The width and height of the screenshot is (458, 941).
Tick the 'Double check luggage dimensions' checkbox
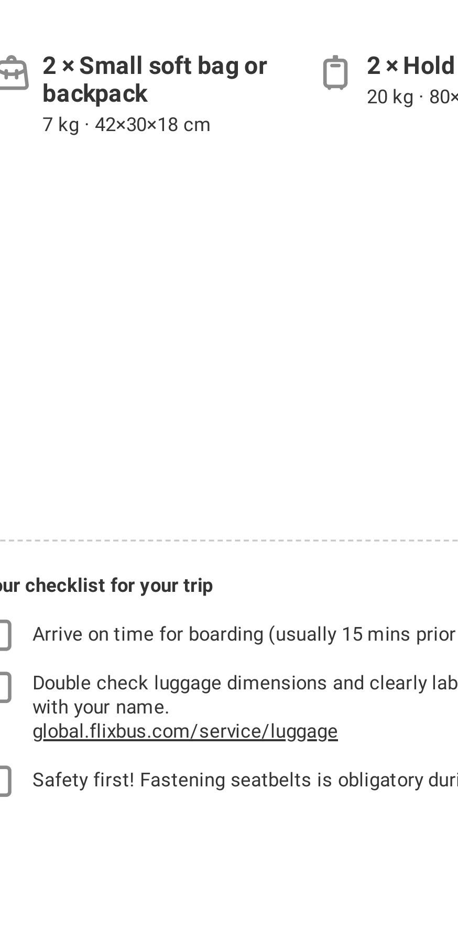[4, 687]
